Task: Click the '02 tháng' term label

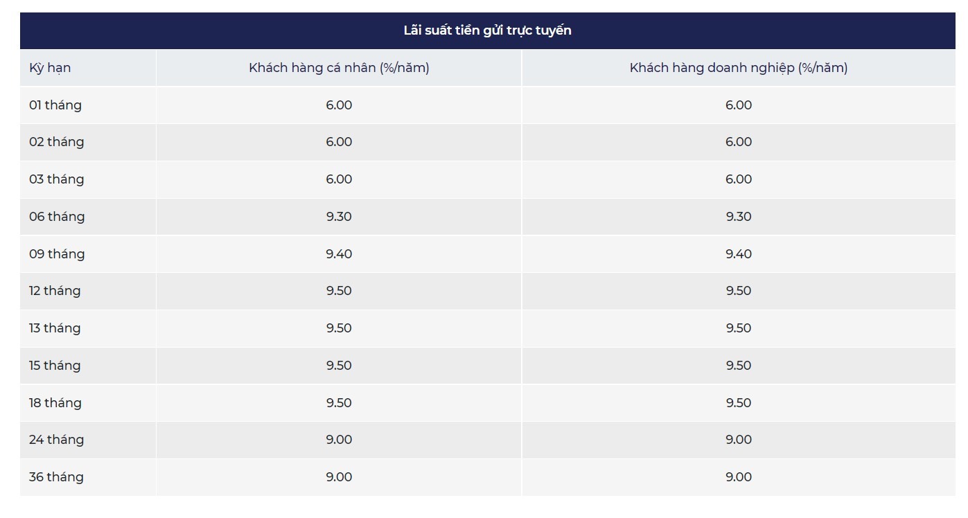Action: click(56, 142)
